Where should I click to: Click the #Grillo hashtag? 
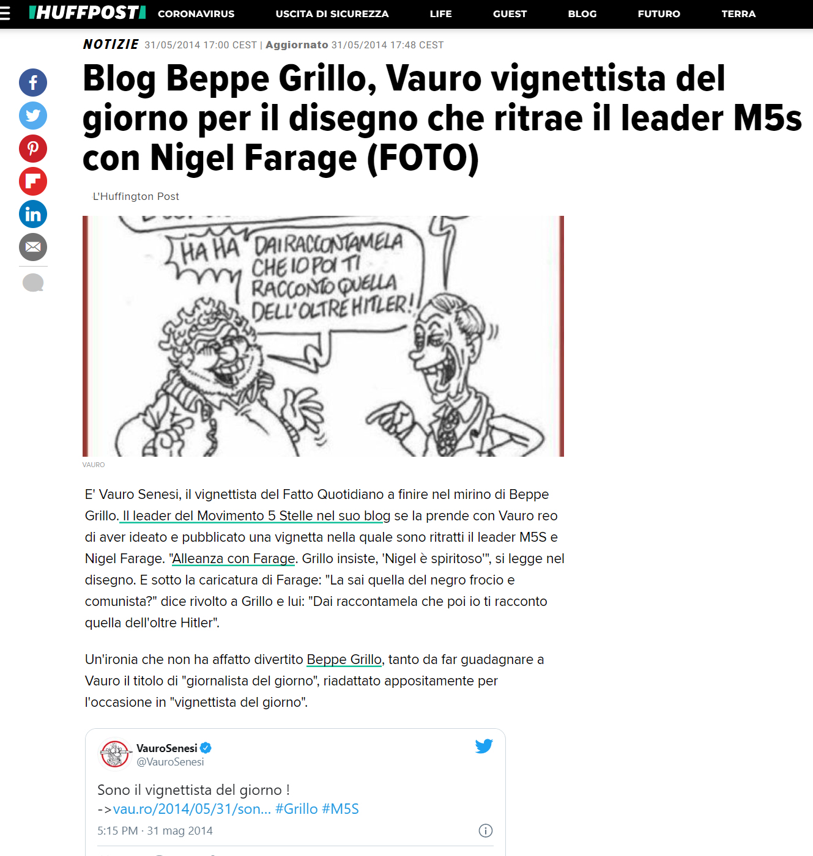[x=297, y=809]
